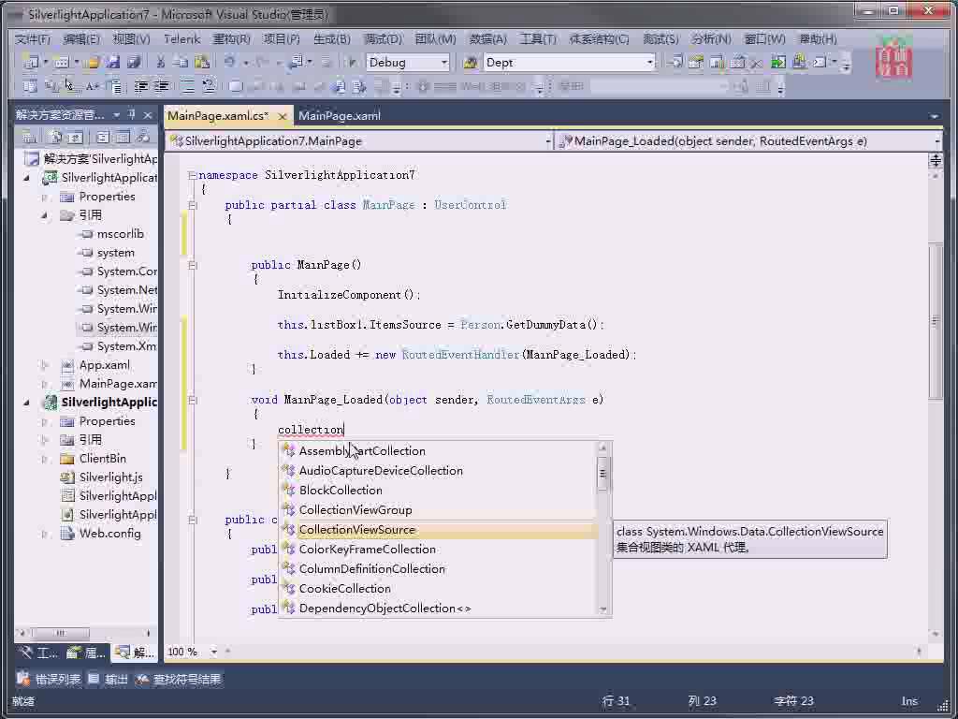Image resolution: width=958 pixels, height=719 pixels.
Task: Close the MainPage.xaml.cs tab
Action: coord(282,116)
